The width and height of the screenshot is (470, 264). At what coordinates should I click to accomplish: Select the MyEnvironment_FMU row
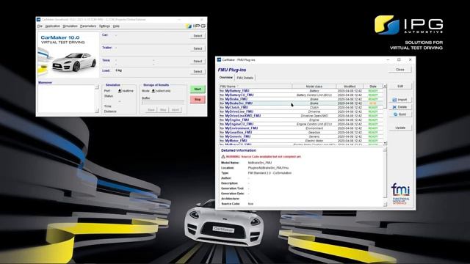[301, 128]
